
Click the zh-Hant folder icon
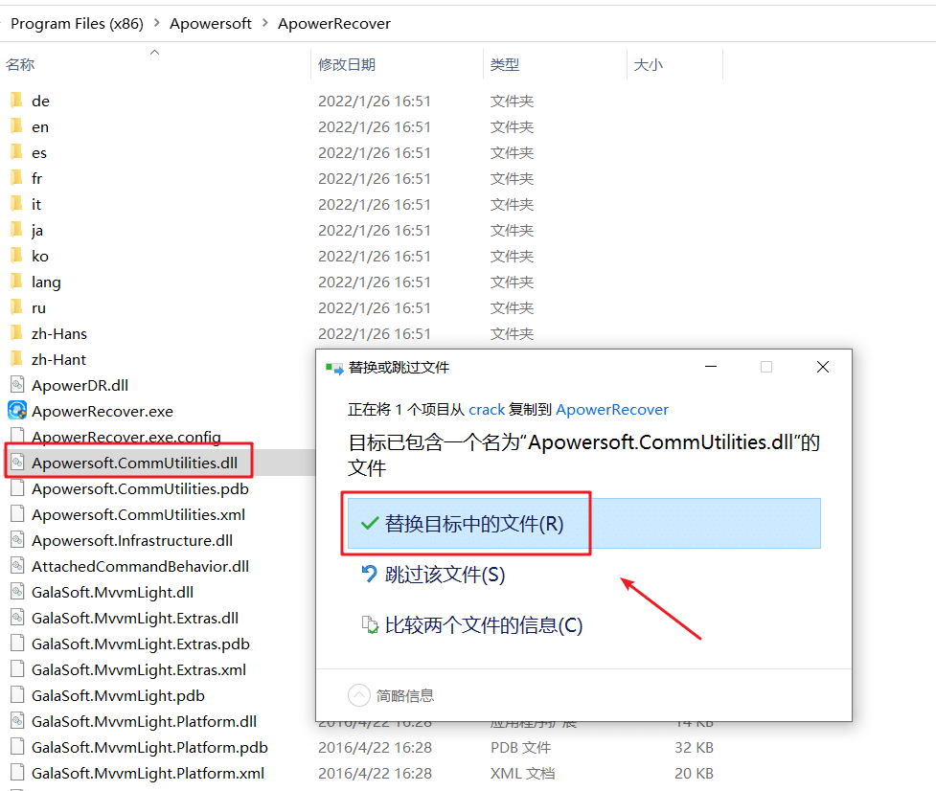pos(16,359)
